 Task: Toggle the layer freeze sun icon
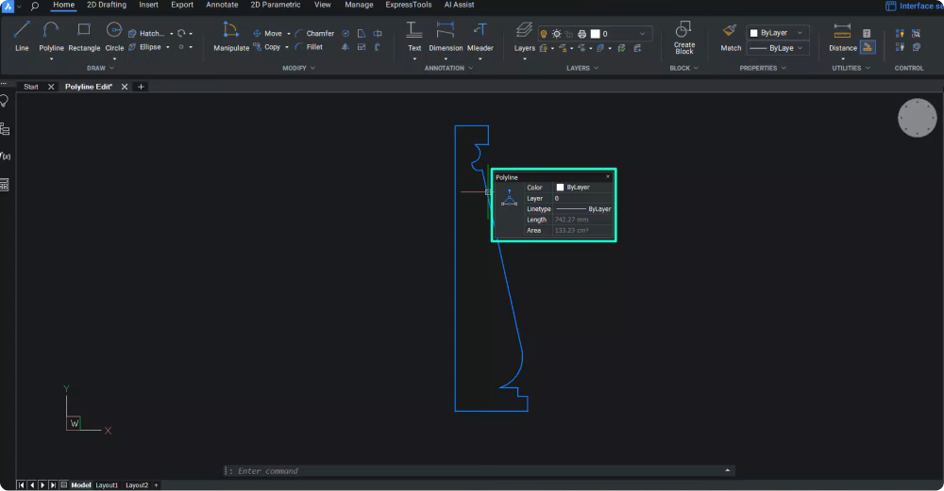(x=556, y=34)
